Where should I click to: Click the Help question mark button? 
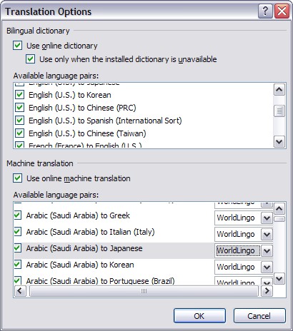pyautogui.click(x=265, y=11)
